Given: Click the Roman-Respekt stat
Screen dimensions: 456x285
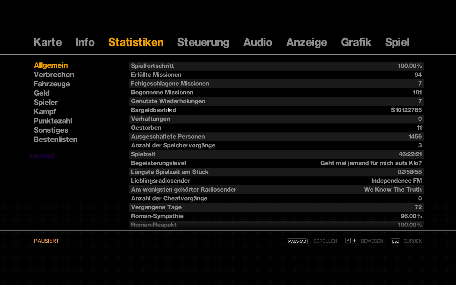Looking at the screenshot, I should pos(276,225).
